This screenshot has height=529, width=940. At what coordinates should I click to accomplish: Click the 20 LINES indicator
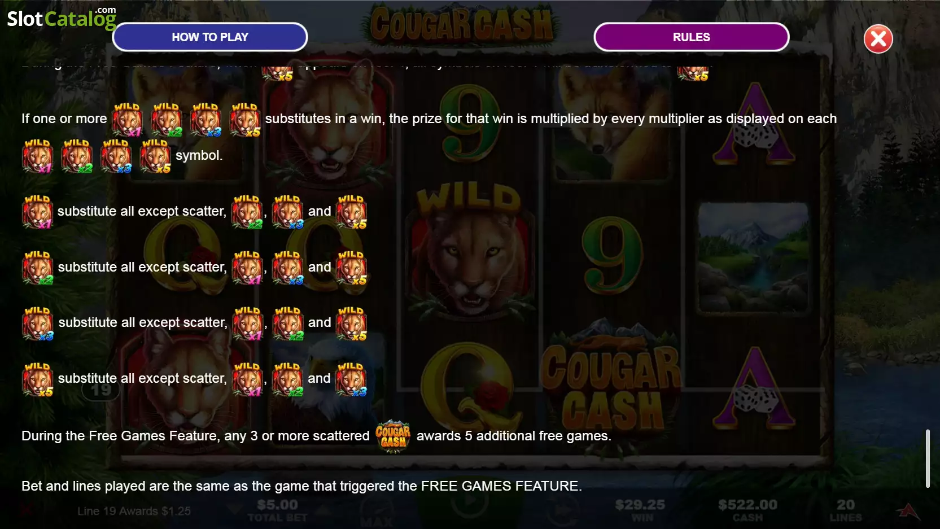(x=845, y=510)
